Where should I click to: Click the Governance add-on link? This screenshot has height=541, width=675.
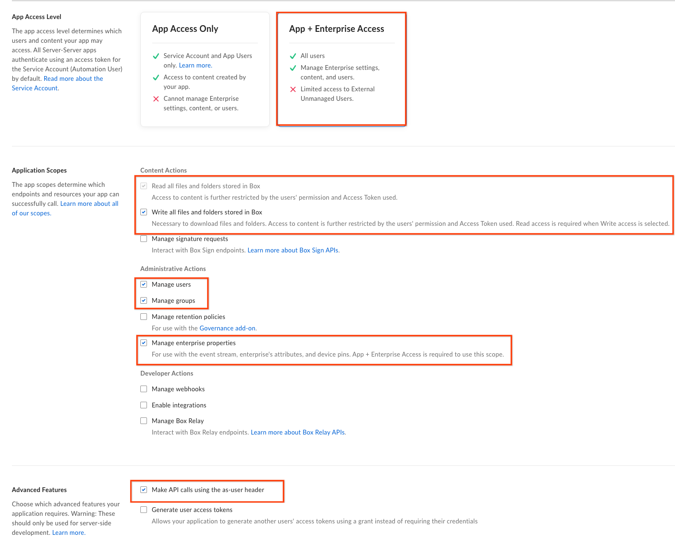coord(227,328)
